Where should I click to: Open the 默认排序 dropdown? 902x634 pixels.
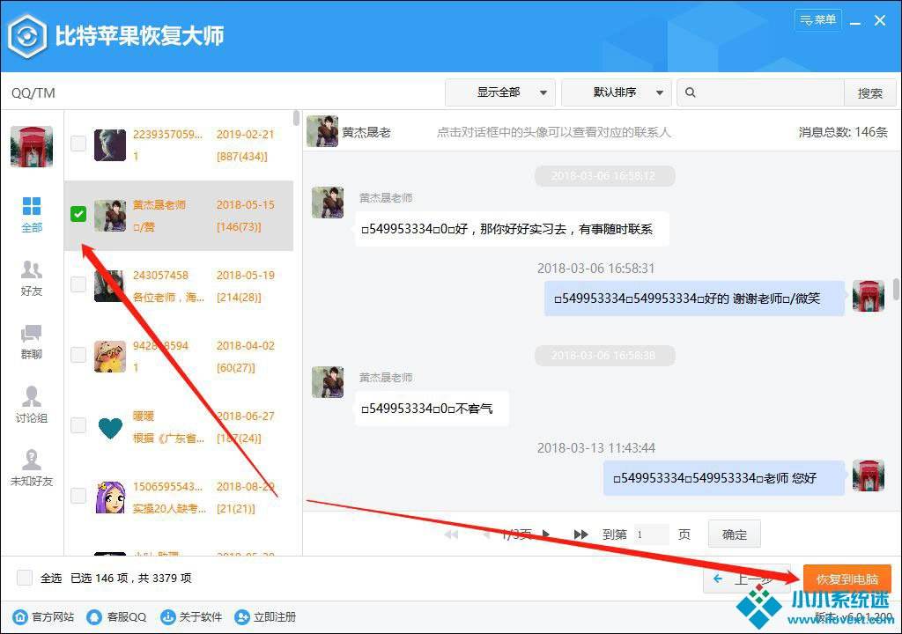(616, 92)
